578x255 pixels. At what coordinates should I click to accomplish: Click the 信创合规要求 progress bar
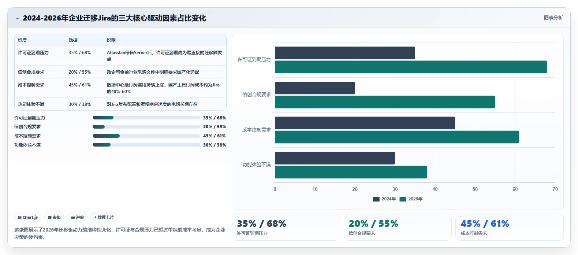click(x=146, y=127)
